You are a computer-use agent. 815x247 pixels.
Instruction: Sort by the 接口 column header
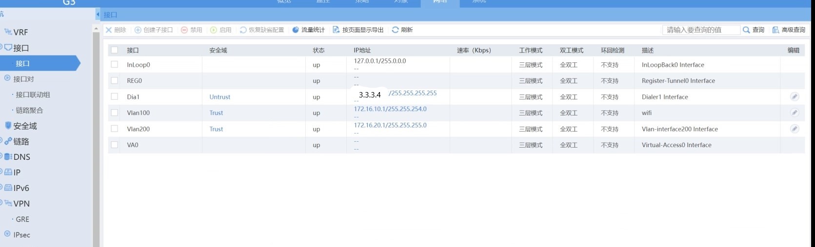click(133, 50)
